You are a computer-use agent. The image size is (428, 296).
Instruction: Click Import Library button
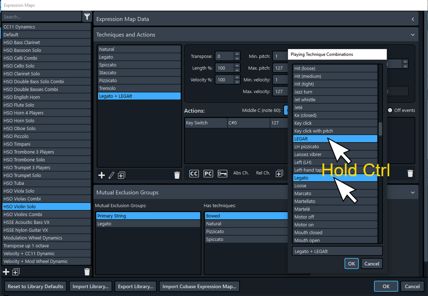[91, 286]
